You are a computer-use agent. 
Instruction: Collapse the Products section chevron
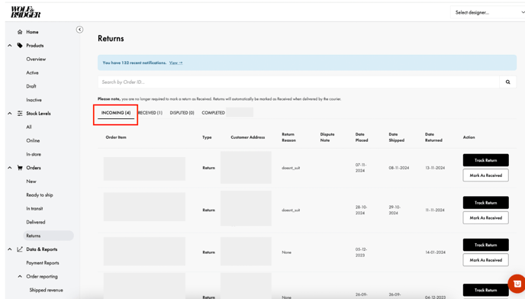[10, 45]
